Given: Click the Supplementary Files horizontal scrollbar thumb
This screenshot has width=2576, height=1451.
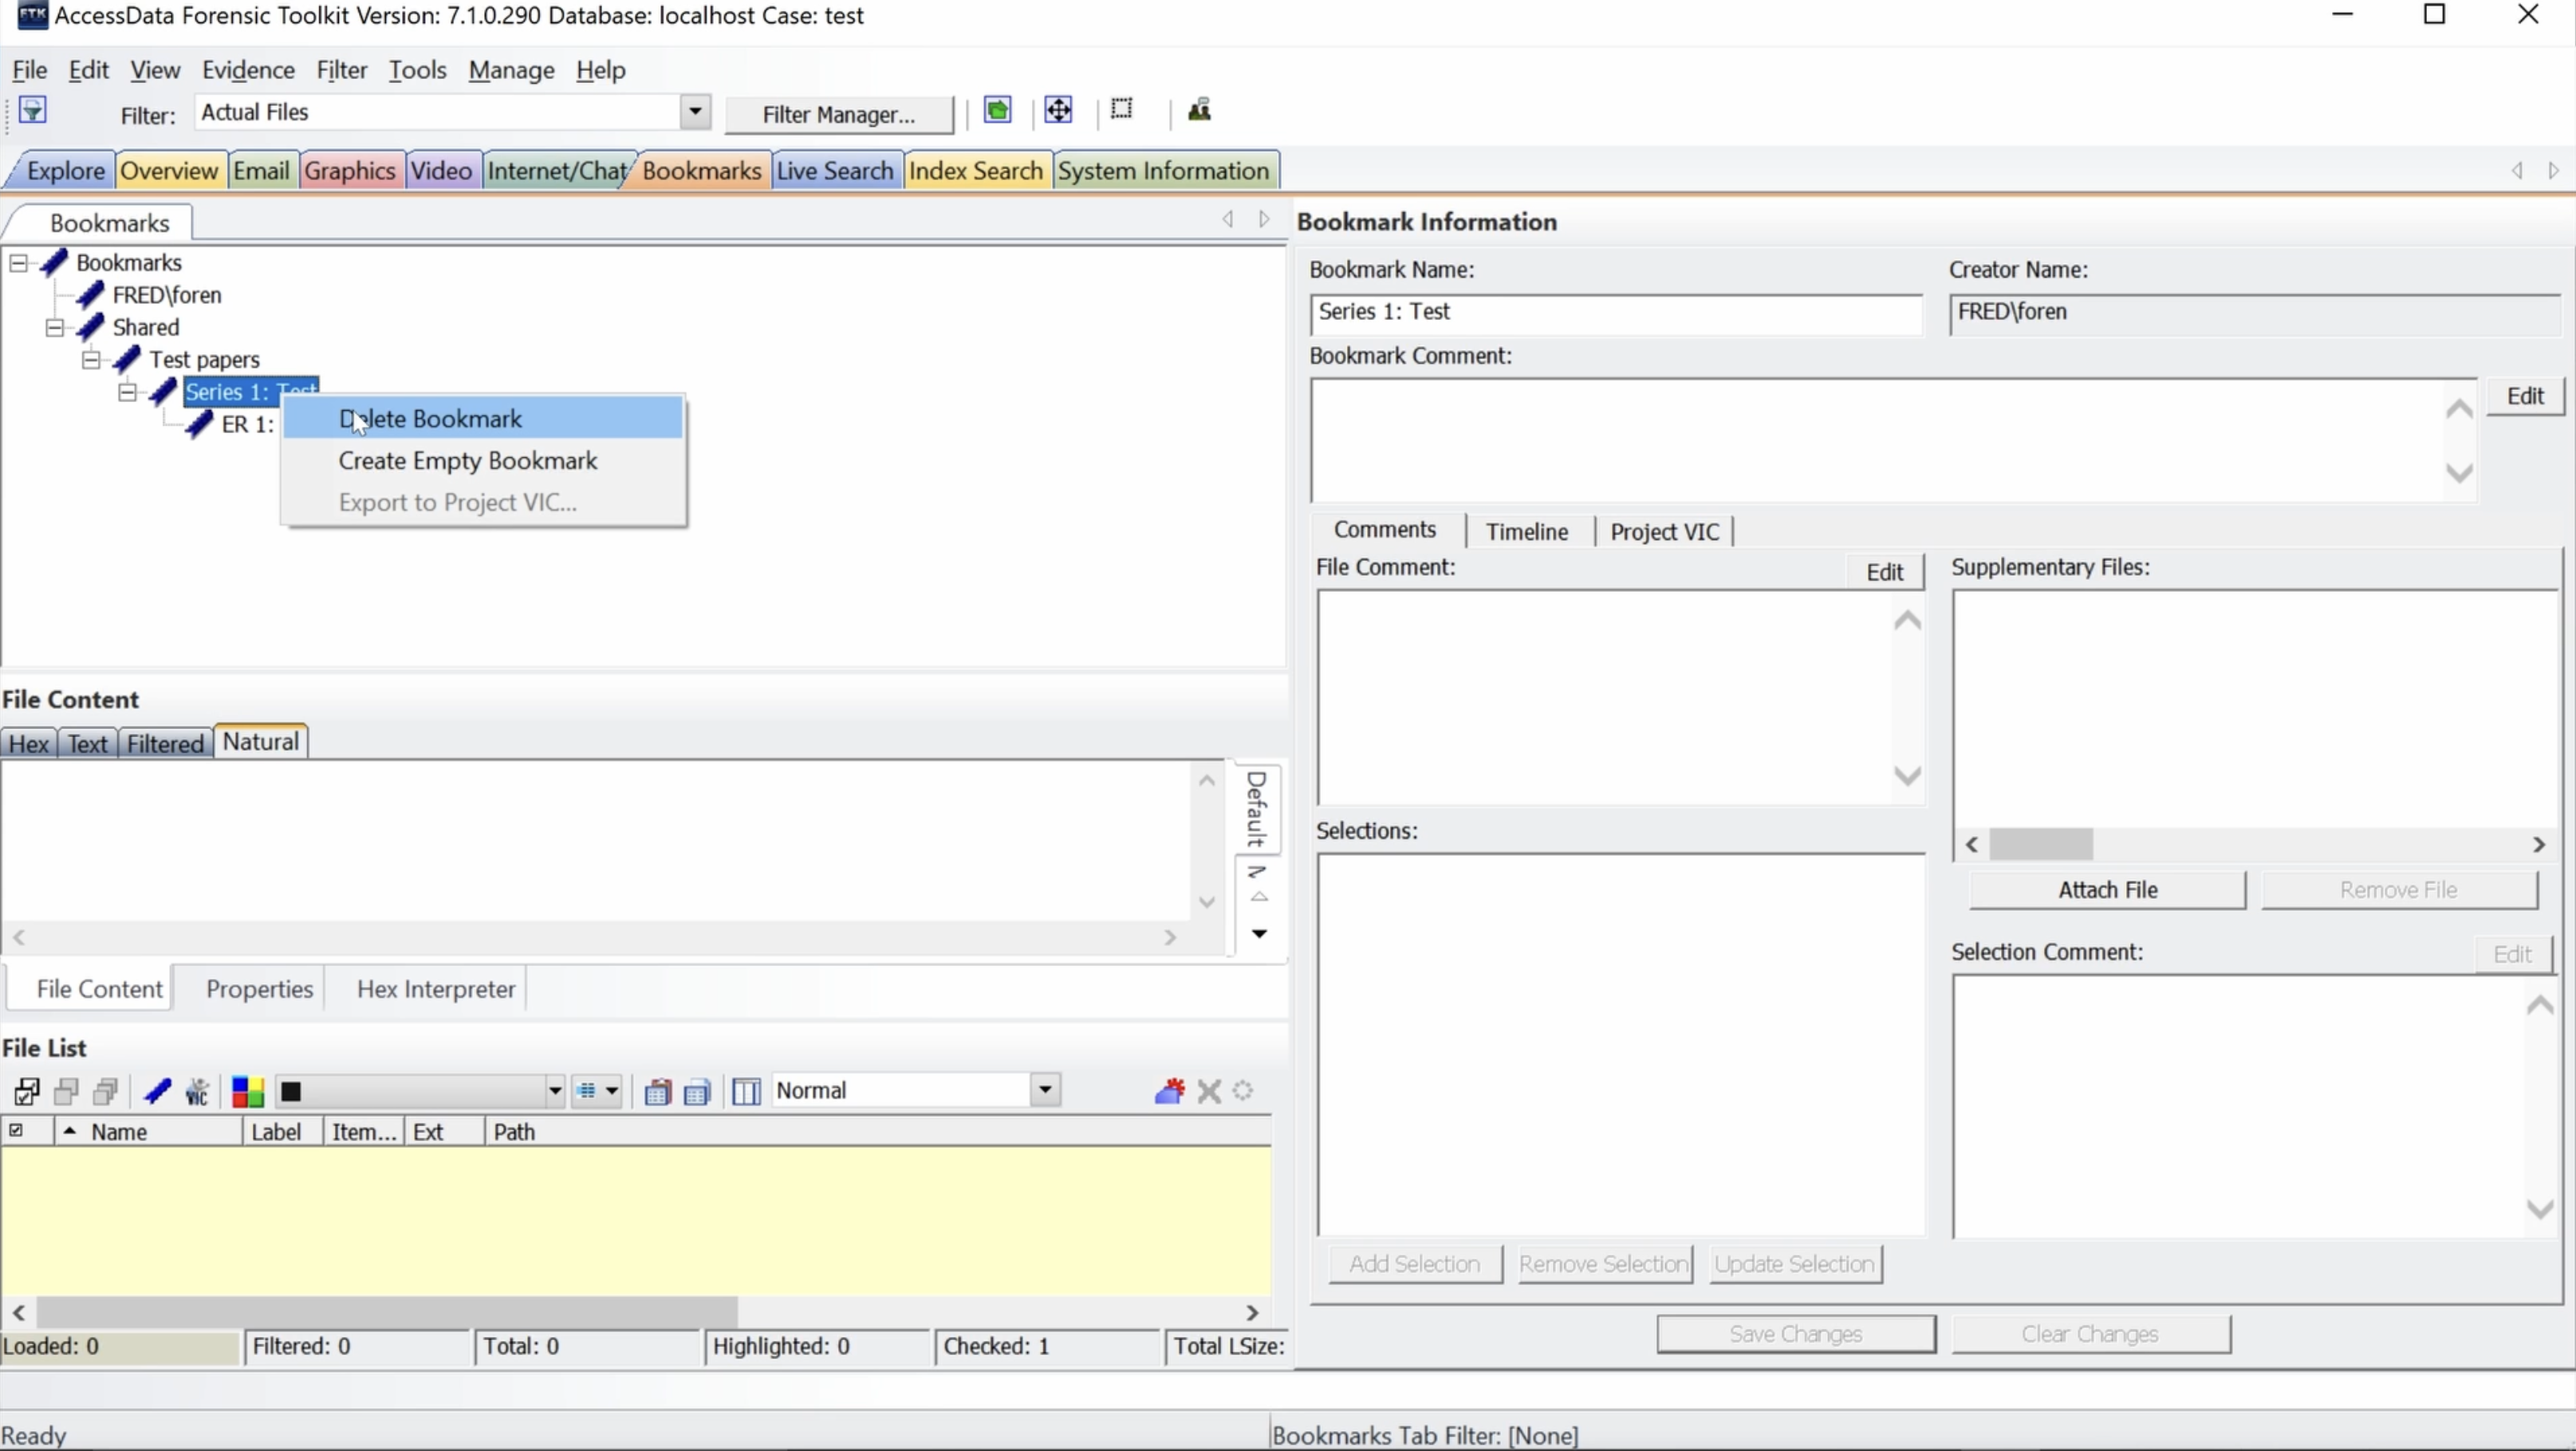Looking at the screenshot, I should click(2040, 845).
